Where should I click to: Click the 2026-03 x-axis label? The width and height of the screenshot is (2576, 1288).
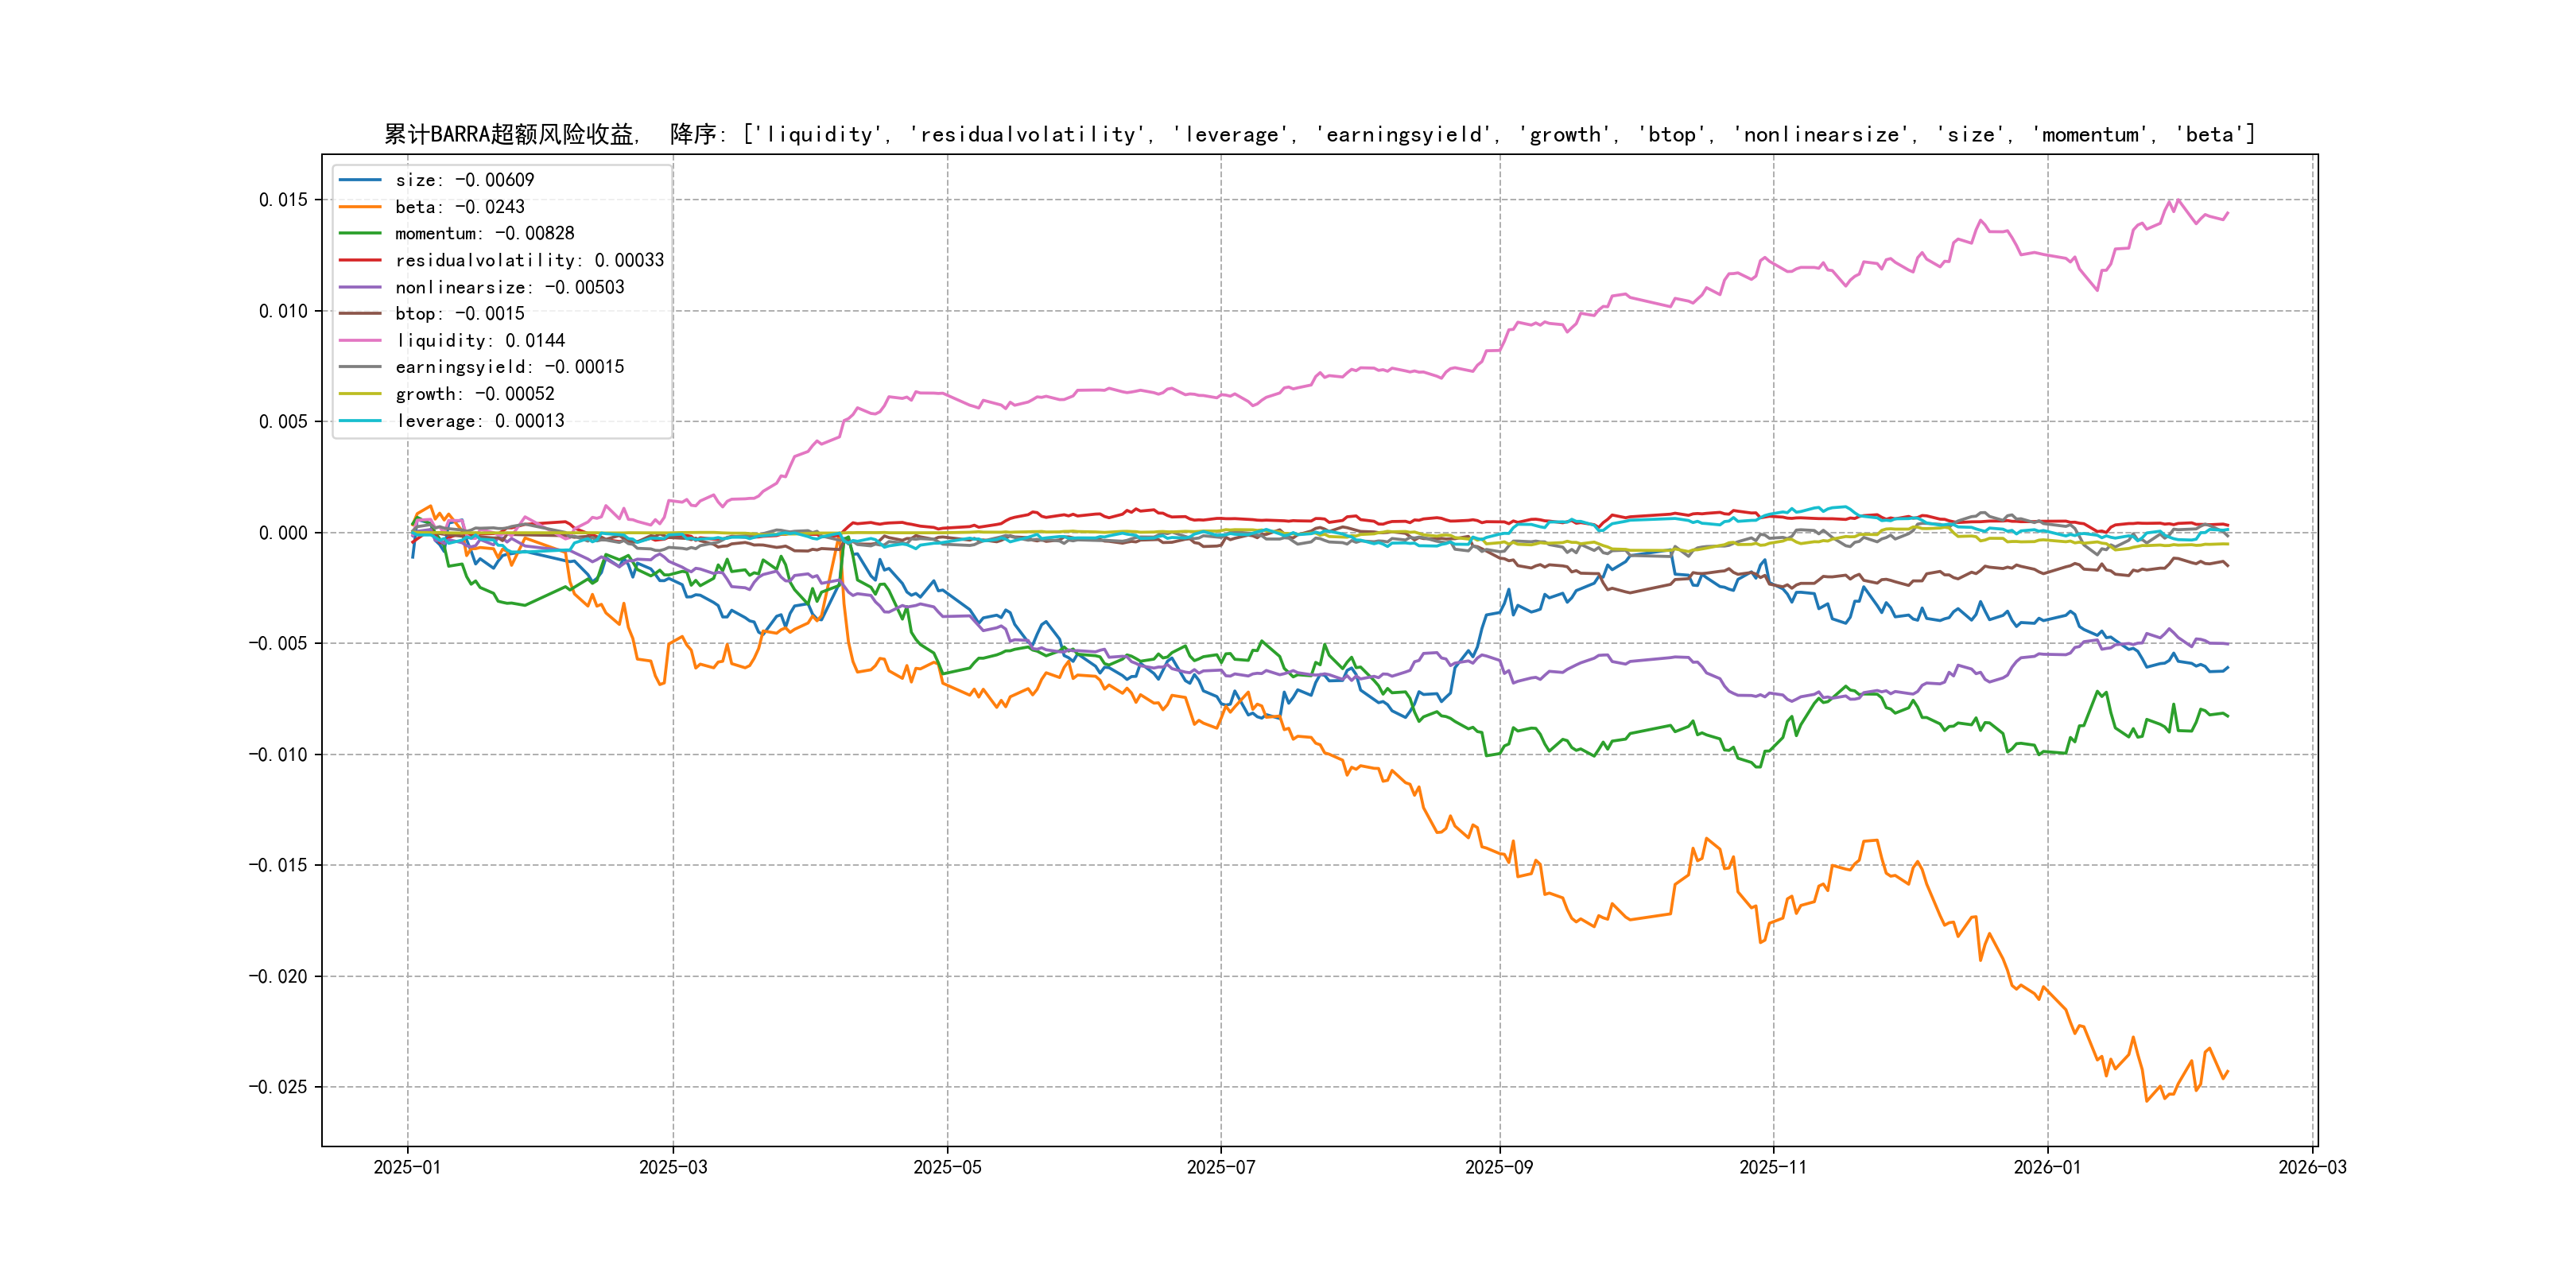(2312, 1167)
